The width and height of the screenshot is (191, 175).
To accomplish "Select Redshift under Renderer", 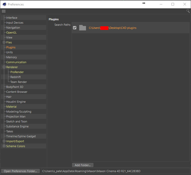I will [15, 77].
